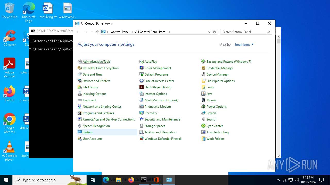Click the Programs and Features icon
This screenshot has height=185, width=330.
coord(80,113)
